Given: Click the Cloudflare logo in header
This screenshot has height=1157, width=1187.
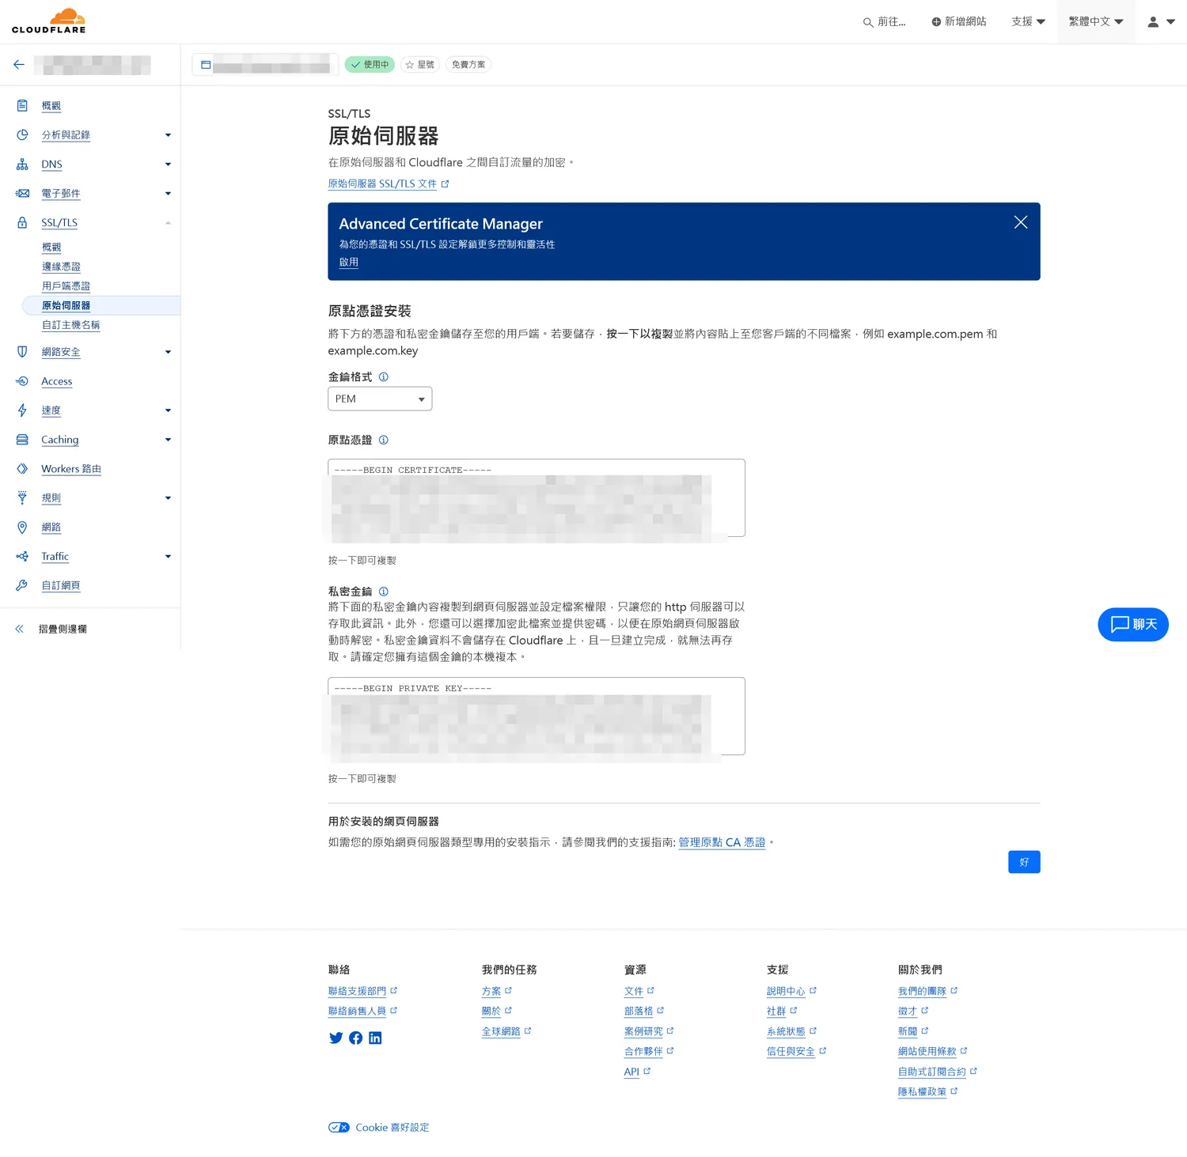Looking at the screenshot, I should click(x=49, y=21).
